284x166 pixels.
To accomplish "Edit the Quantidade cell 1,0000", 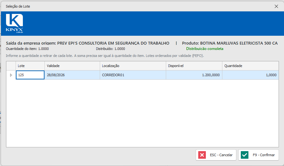I will (250, 75).
